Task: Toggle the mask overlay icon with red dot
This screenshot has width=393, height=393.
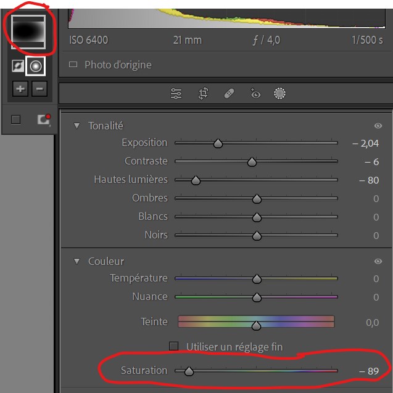Action: pos(43,120)
